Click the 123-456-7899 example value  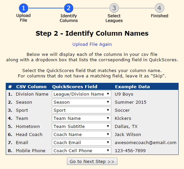[130, 150]
